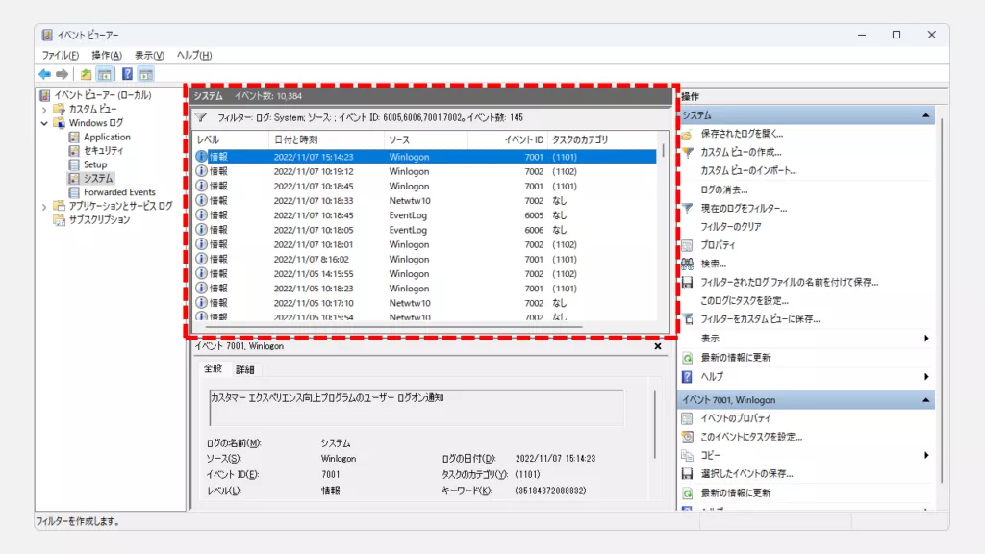This screenshot has width=985, height=554.
Task: Expand アプリケーションとサービス ログ node
Action: click(44, 206)
